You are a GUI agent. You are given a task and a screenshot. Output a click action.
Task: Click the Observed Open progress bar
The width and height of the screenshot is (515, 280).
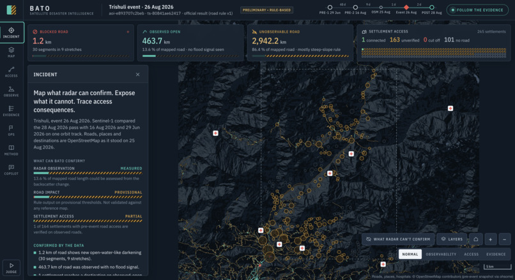(190, 56)
